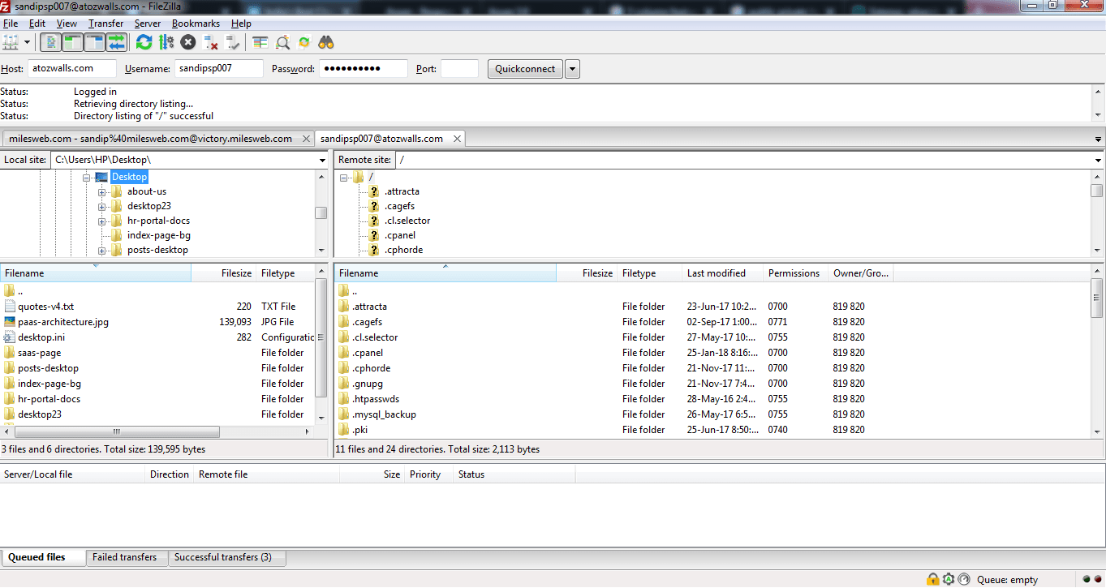This screenshot has width=1106, height=588.
Task: Select the .mysql_backup folder icon in remote list
Action: (344, 414)
